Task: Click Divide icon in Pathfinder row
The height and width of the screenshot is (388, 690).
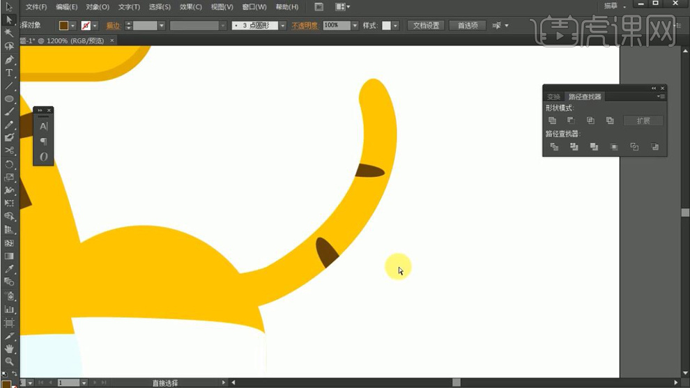Action: coord(554,146)
